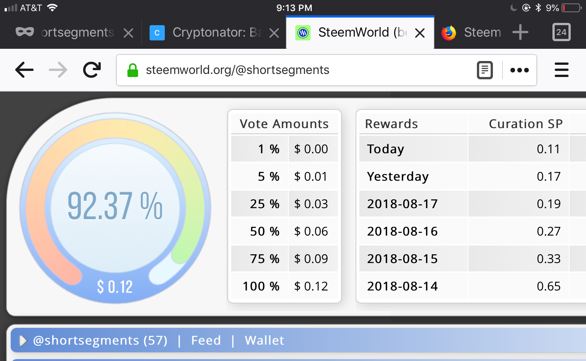Tap the Bluetooth status icon

point(538,8)
